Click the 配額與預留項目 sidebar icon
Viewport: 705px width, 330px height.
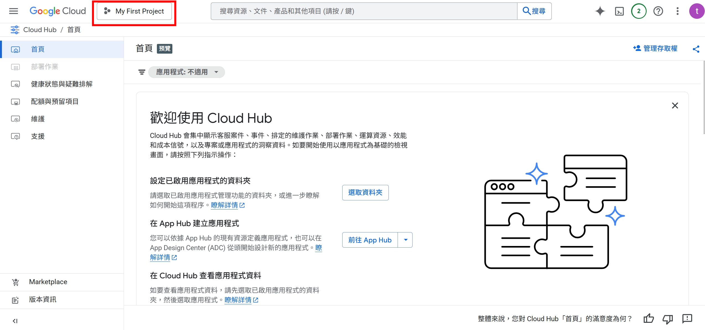[x=15, y=102]
